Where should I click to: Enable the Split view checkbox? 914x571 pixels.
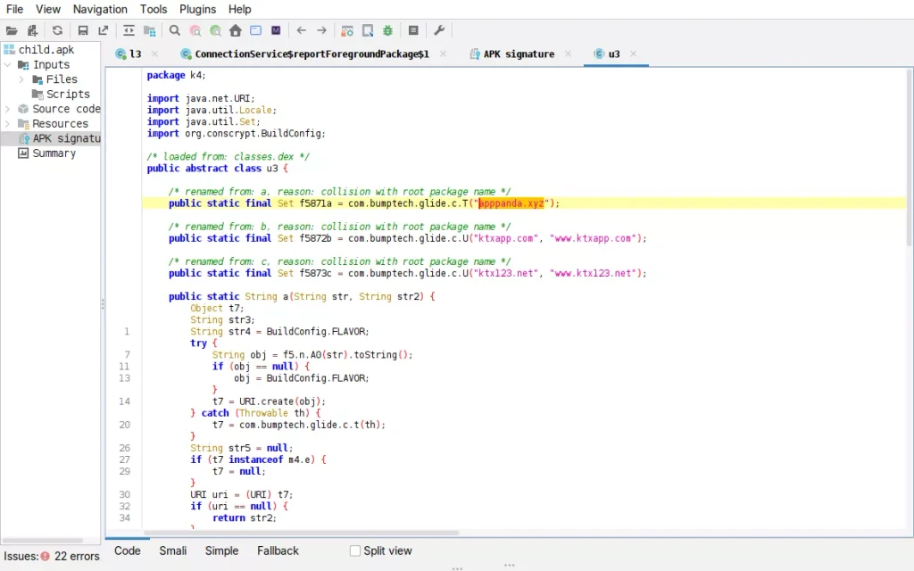click(355, 550)
